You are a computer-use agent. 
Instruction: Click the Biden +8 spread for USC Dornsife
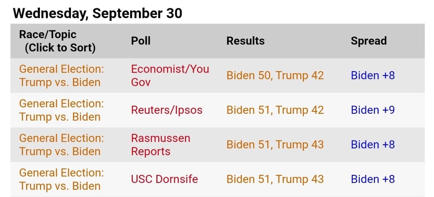pos(373,179)
